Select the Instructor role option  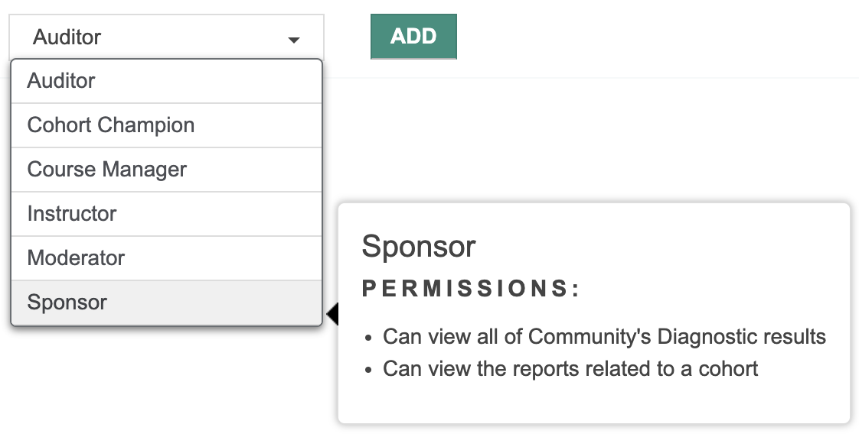[x=166, y=214]
